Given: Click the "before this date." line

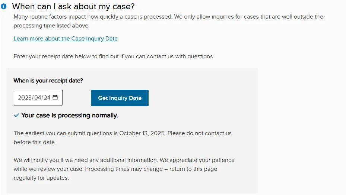Looking at the screenshot, I should pyautogui.click(x=35, y=142).
